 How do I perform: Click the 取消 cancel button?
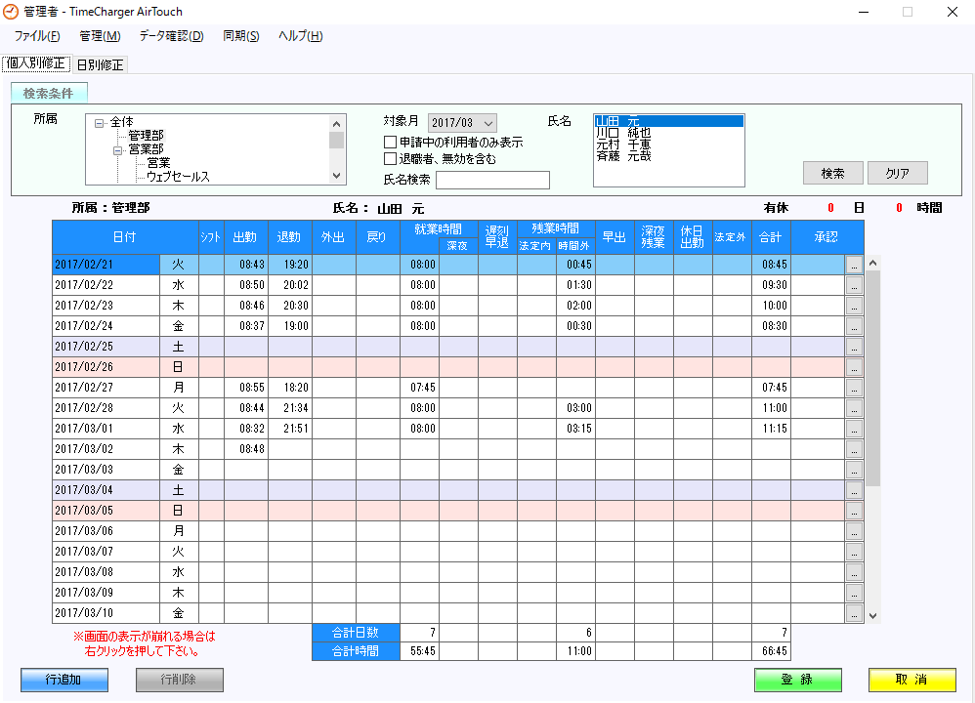(x=911, y=680)
